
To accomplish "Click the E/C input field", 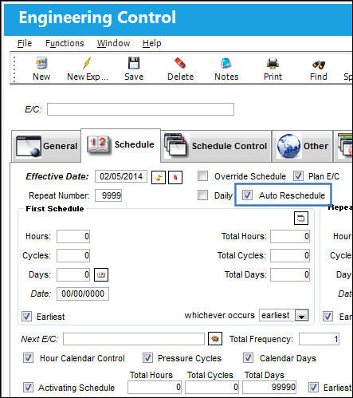I will coord(140,109).
